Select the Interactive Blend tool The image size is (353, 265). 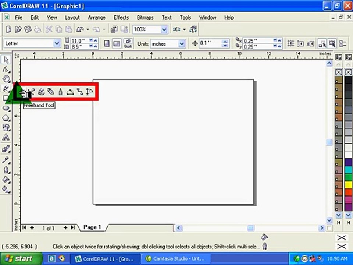point(6,148)
